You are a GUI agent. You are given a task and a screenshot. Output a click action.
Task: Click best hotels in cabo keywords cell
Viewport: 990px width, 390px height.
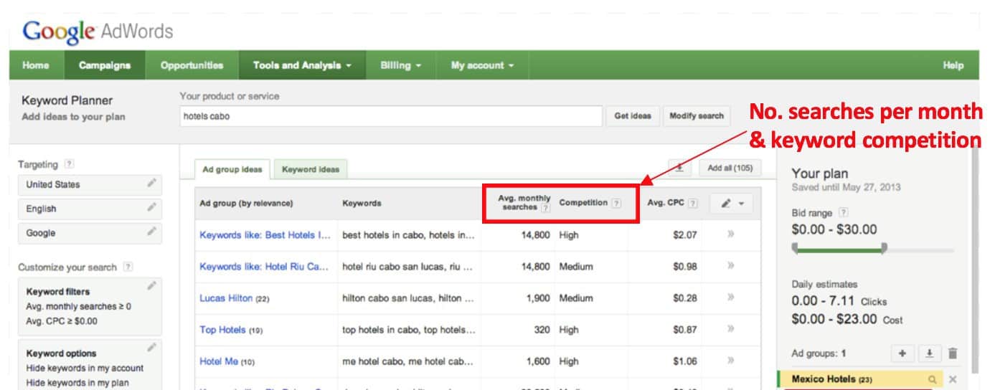[x=408, y=234]
